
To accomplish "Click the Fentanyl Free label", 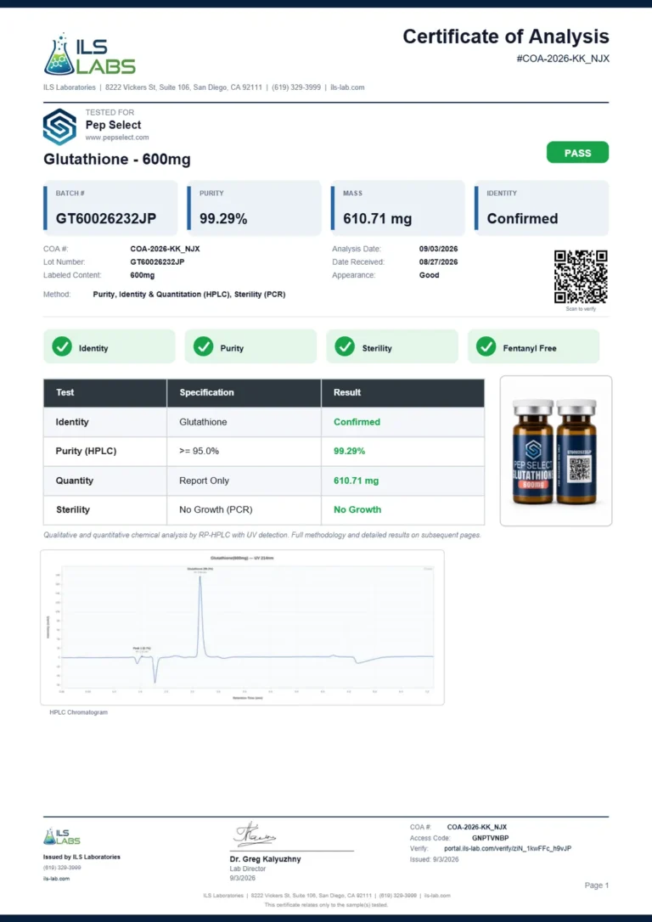I will 530,348.
